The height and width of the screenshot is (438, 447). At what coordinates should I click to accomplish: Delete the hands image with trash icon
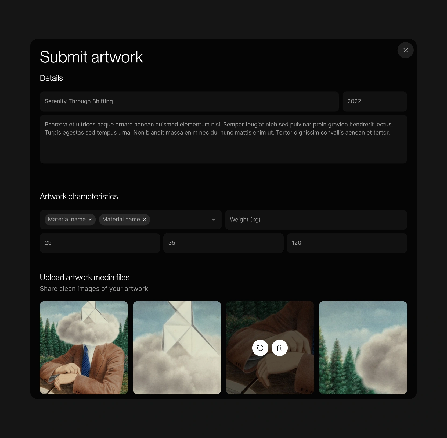(280, 348)
